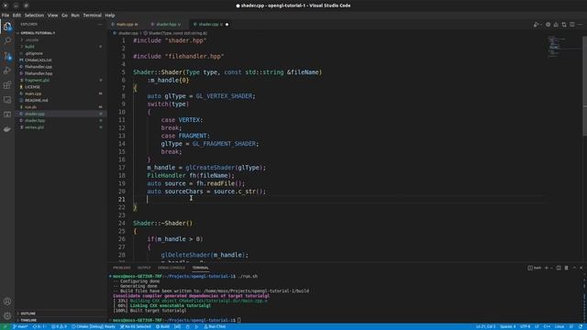Viewport: 587px width, 330px height.
Task: Open the Run menu
Action: (x=75, y=16)
